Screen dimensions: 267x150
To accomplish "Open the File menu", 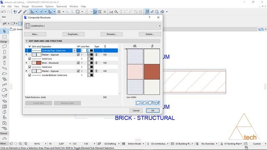I will tap(3, 6).
